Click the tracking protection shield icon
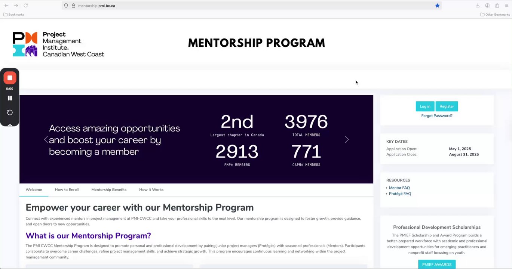This screenshot has height=269, width=512. pos(66,6)
